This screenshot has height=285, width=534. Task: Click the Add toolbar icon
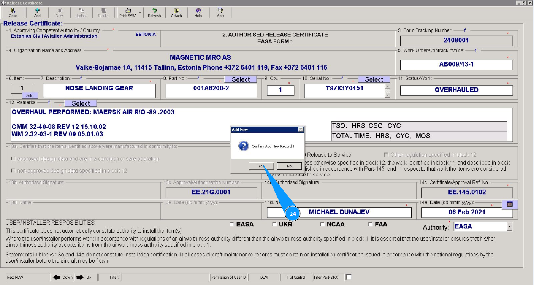click(x=37, y=13)
